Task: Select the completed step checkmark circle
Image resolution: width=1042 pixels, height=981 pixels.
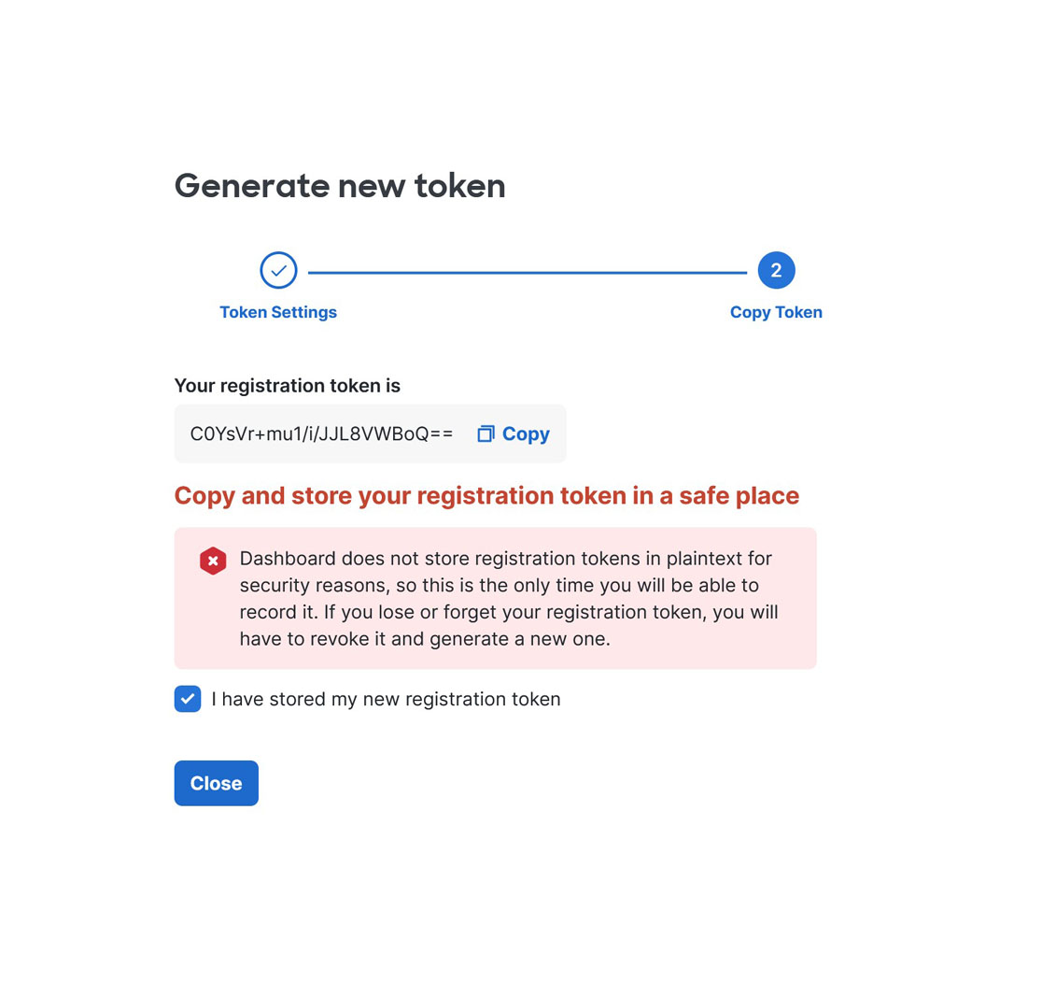Action: (278, 271)
